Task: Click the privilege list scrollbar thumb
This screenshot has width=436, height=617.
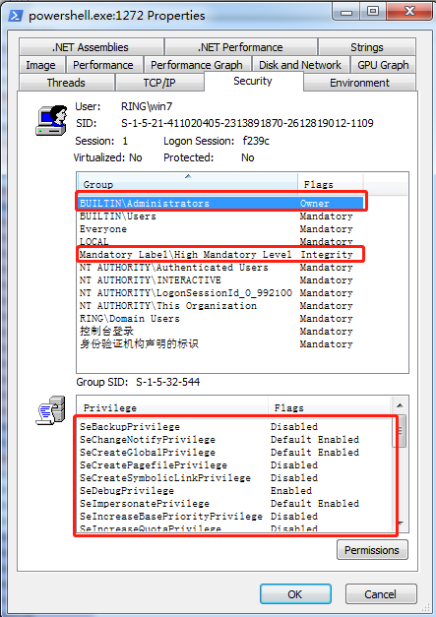Action: tap(400, 430)
